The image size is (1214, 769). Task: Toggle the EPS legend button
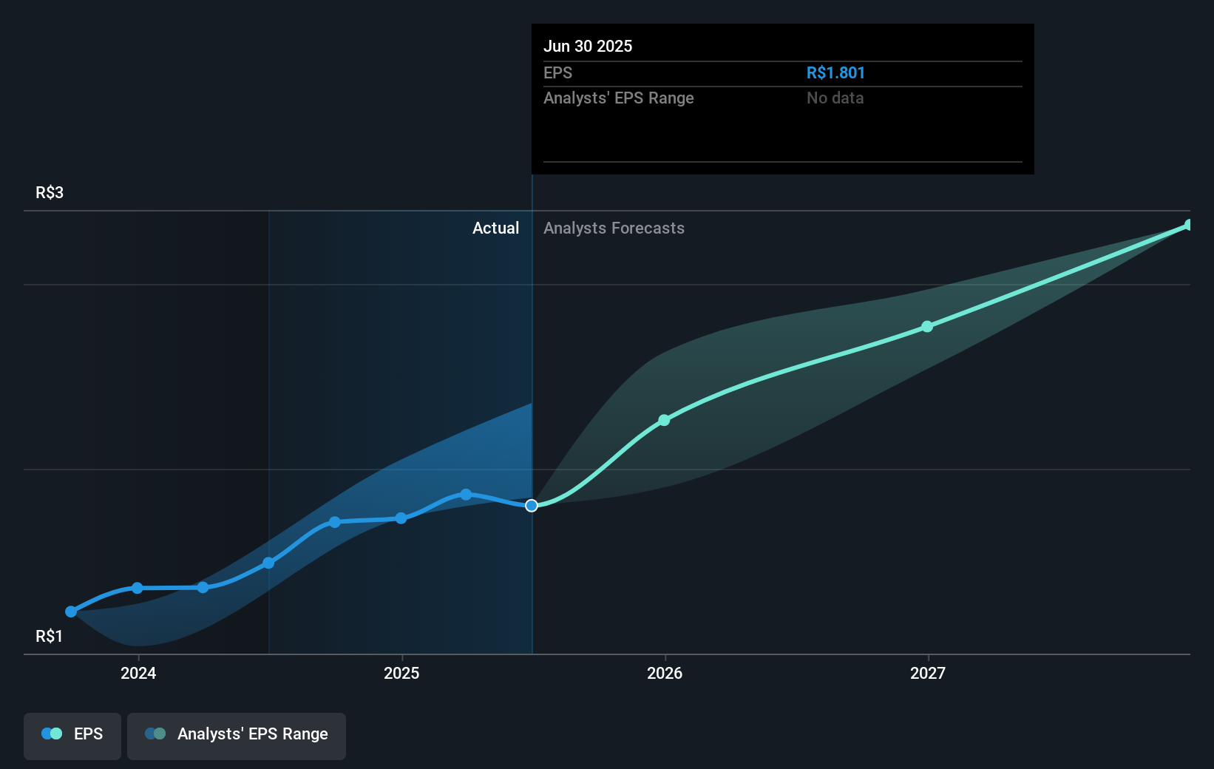[x=72, y=735]
